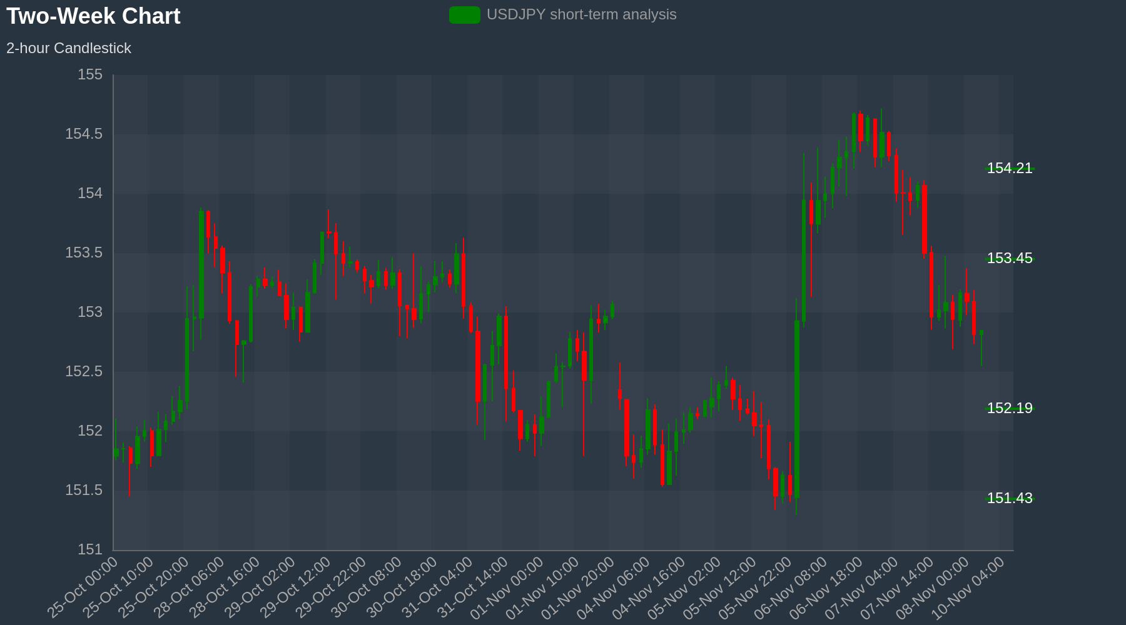Click the 04-Nov 16:00 x-axis label
Viewport: 1126px width, 625px height.
[x=650, y=588]
